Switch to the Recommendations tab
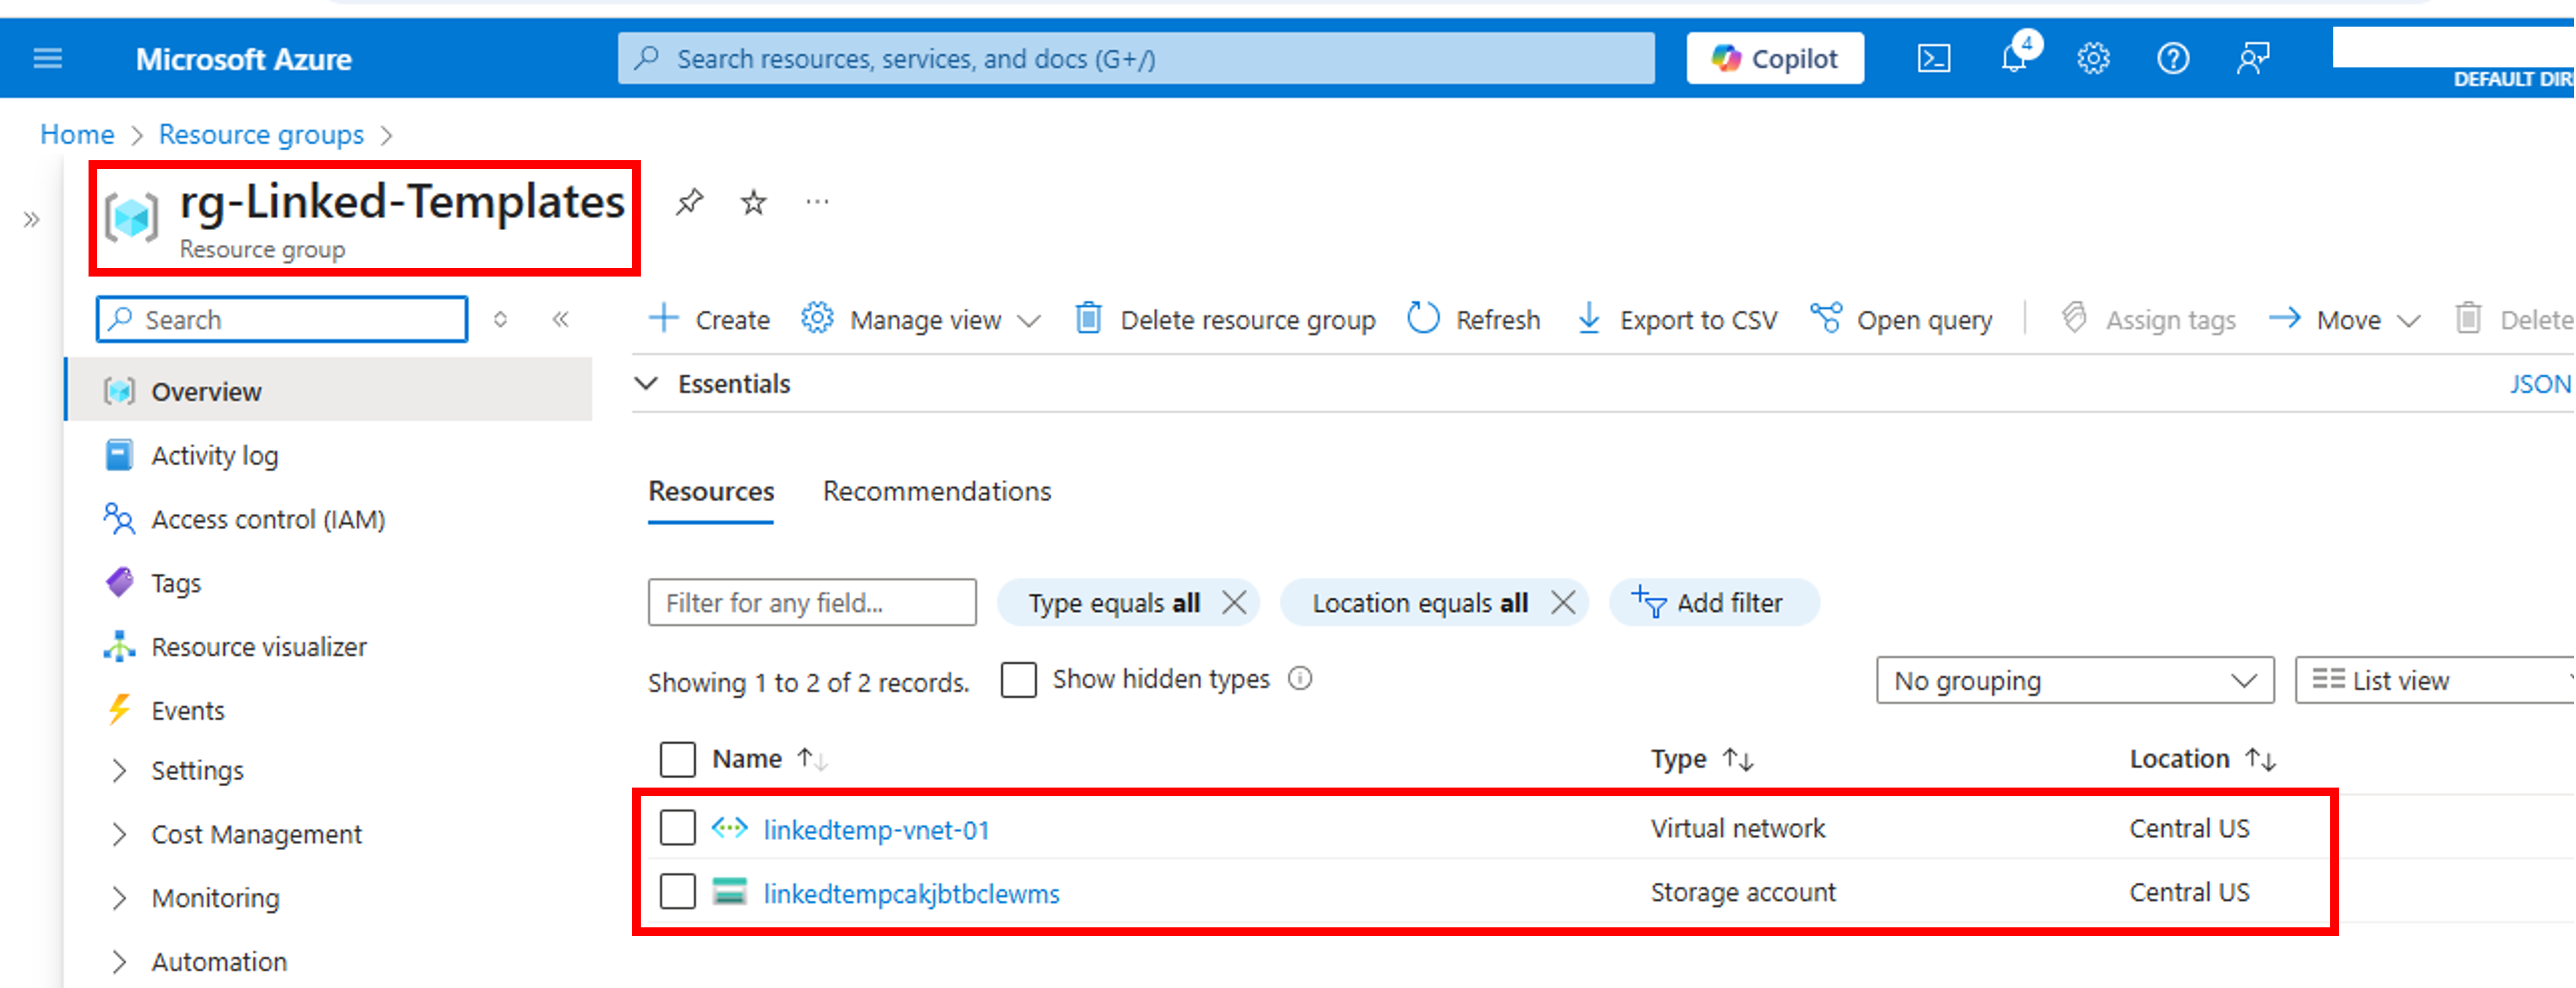The image size is (2576, 988). pyautogui.click(x=936, y=491)
